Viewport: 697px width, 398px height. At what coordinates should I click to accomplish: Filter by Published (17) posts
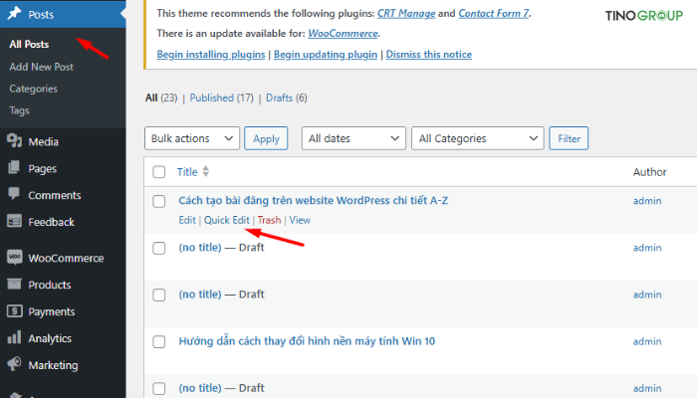pos(221,98)
